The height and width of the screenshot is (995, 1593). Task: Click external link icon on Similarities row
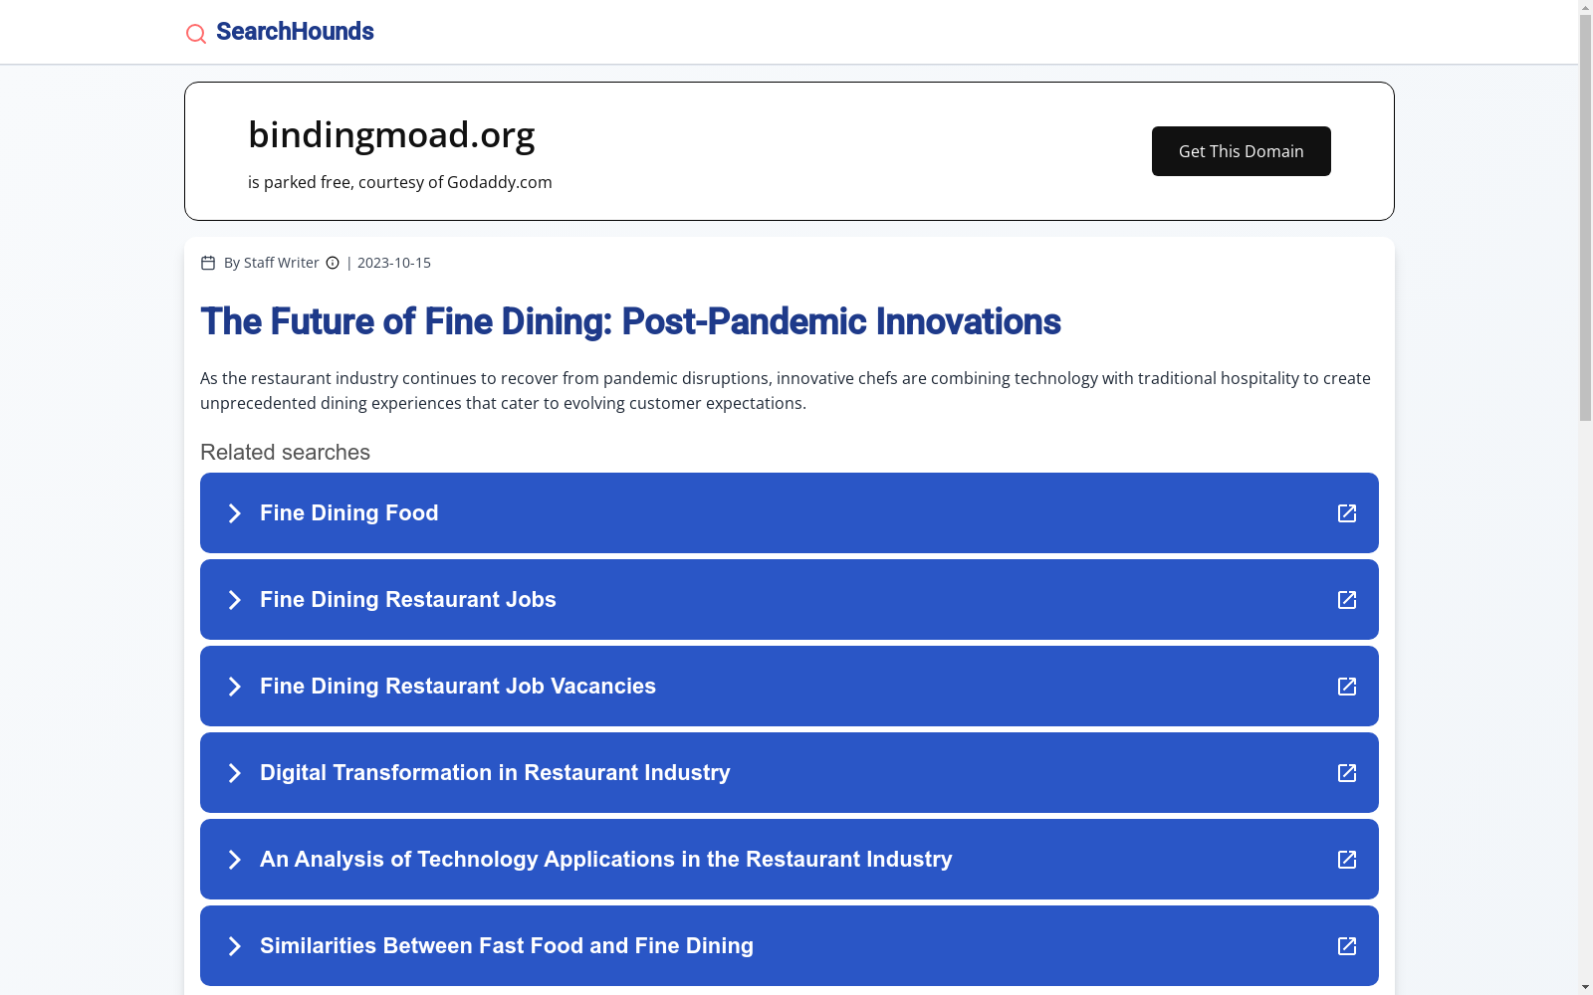tap(1347, 946)
